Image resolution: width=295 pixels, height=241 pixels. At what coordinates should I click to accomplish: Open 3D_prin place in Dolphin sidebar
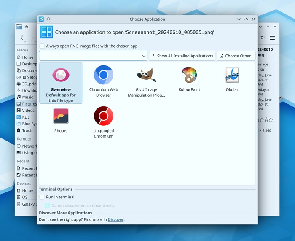[27, 84]
